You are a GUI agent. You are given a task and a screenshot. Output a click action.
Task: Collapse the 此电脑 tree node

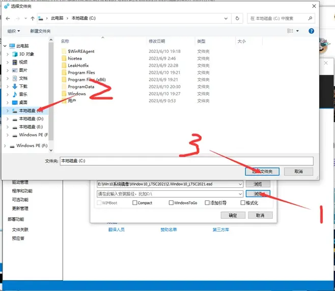5,46
